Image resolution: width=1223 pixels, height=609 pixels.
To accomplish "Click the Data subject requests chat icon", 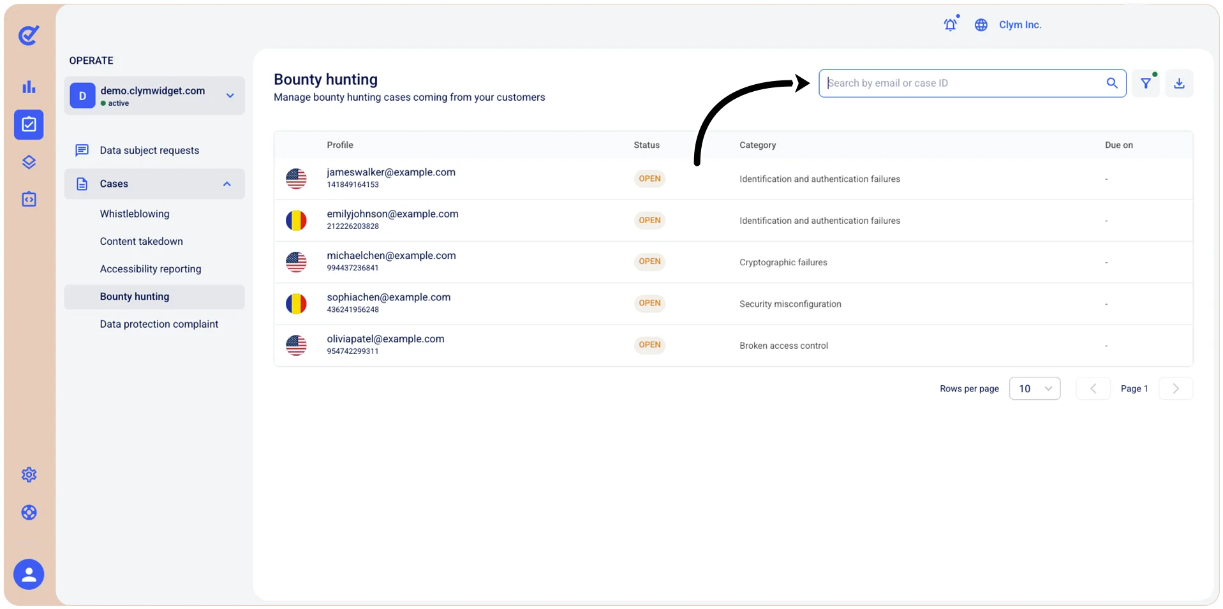I will (x=82, y=150).
